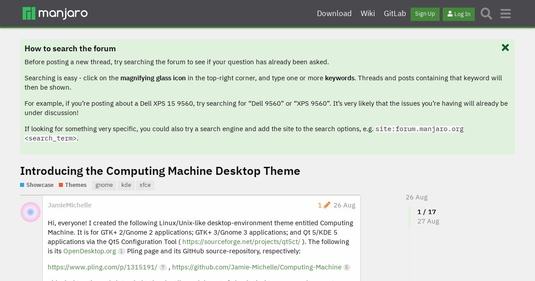
Task: Click the OpenDesktop.org link click-count badge 1
Action: pyautogui.click(x=121, y=252)
